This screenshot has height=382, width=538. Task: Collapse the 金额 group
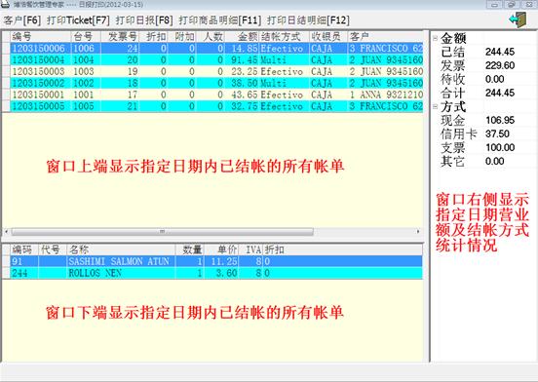click(x=435, y=38)
